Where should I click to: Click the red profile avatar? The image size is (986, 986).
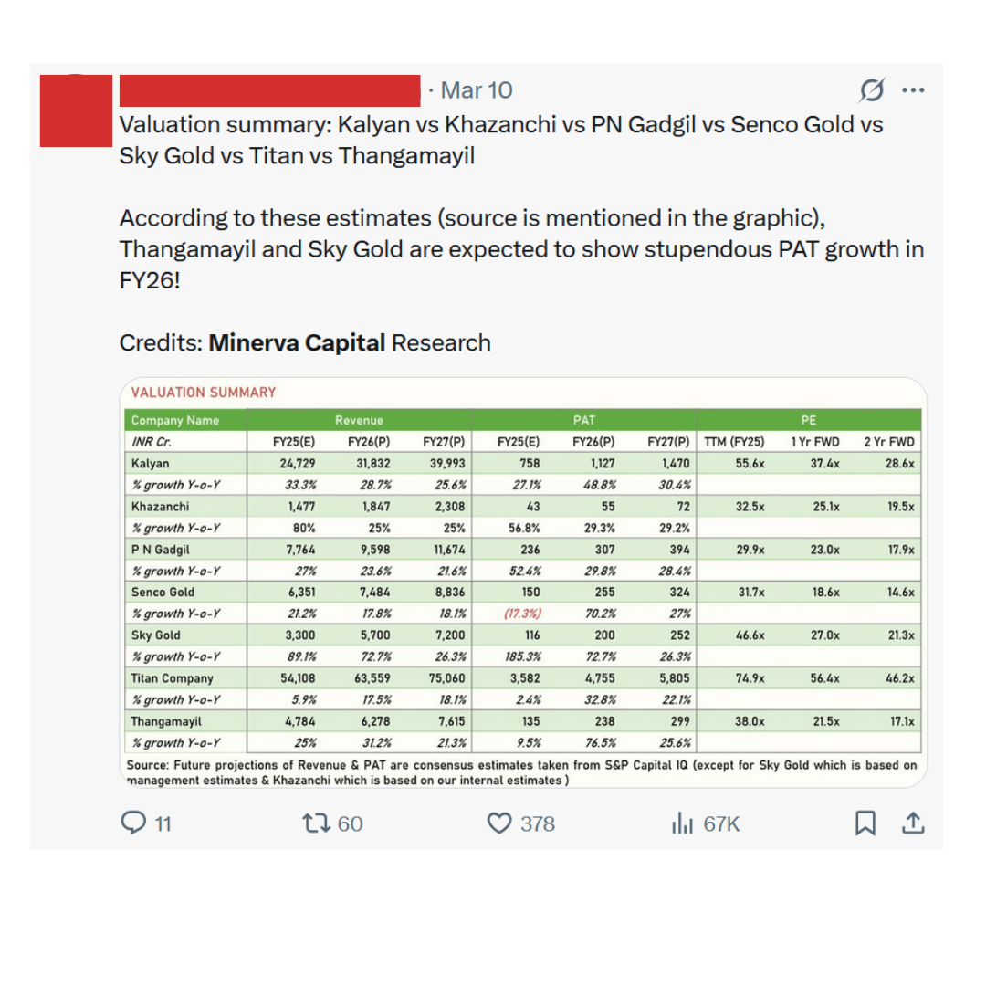[76, 110]
